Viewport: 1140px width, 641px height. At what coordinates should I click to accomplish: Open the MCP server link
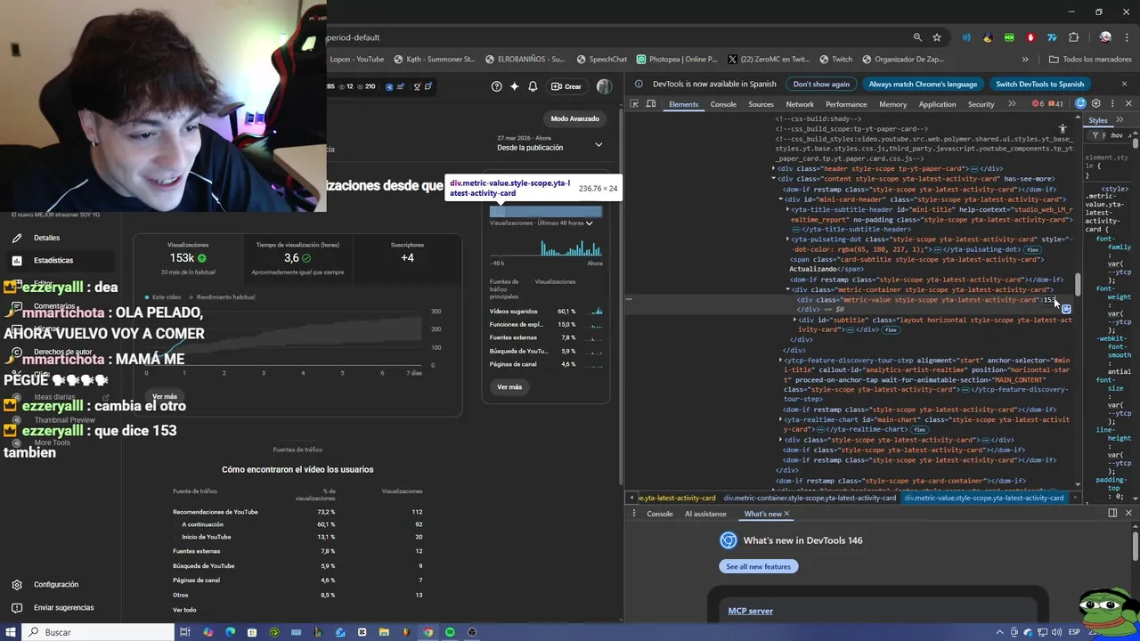click(x=751, y=611)
